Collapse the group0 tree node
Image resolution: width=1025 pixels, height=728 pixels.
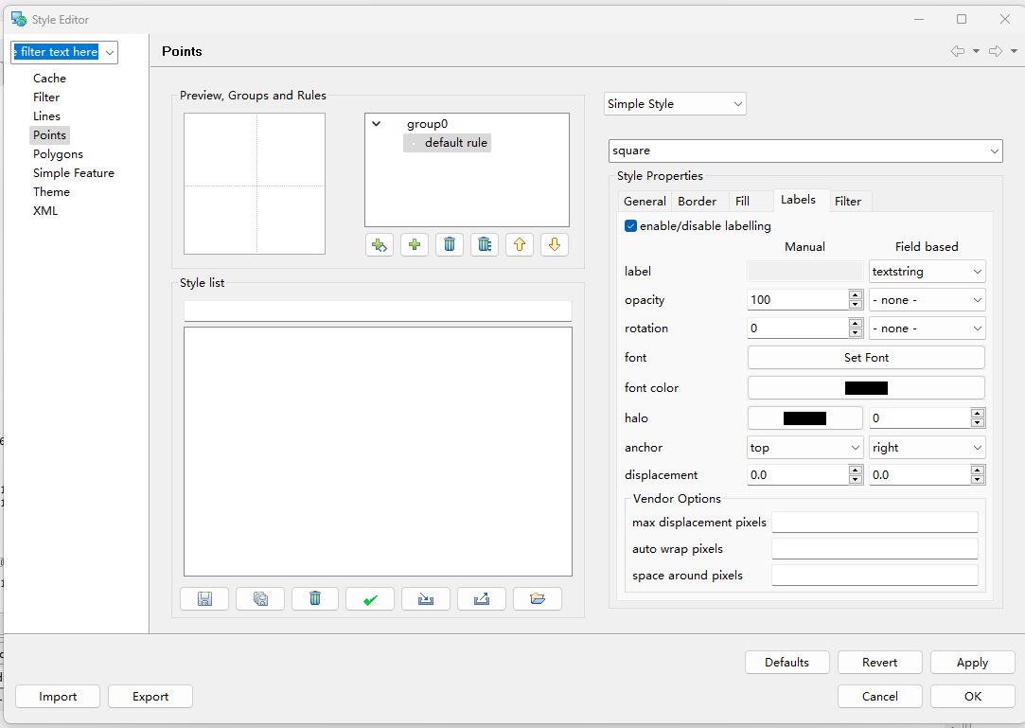[377, 124]
